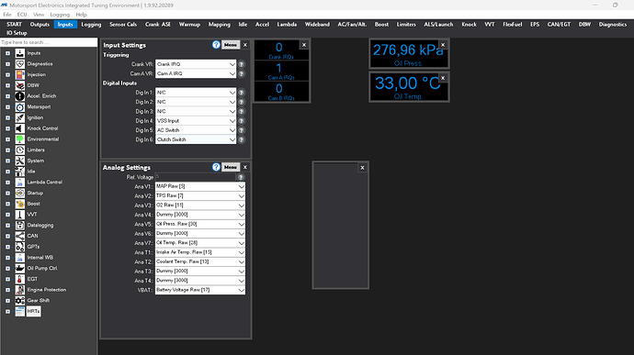Close the Oil Press. gauge
This screenshot has width=634, height=355.
point(443,45)
